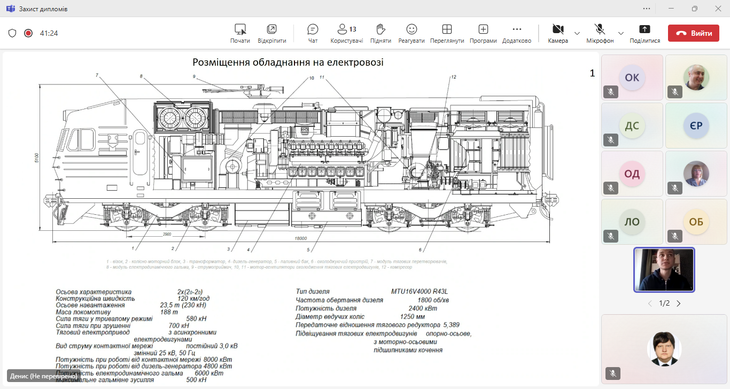Select the OK participant tile
This screenshot has width=730, height=389.
(632, 77)
